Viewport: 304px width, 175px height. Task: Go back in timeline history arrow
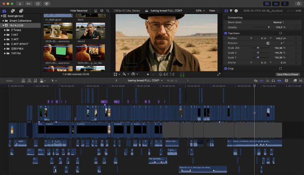[116, 80]
